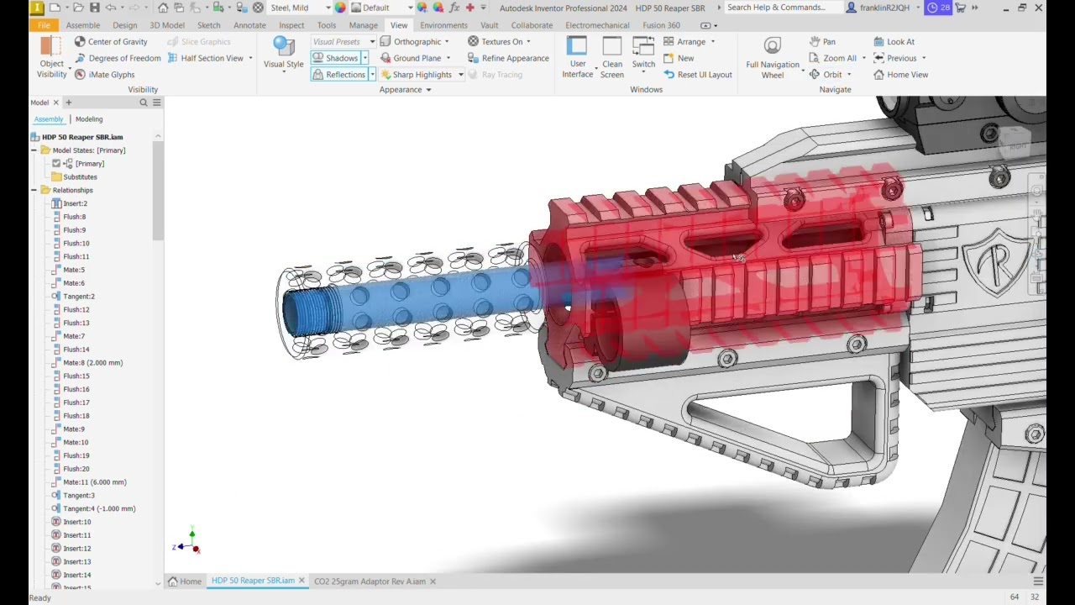Viewport: 1075px width, 605px height.
Task: Click the 28 days trial clock button
Action: coord(939,8)
